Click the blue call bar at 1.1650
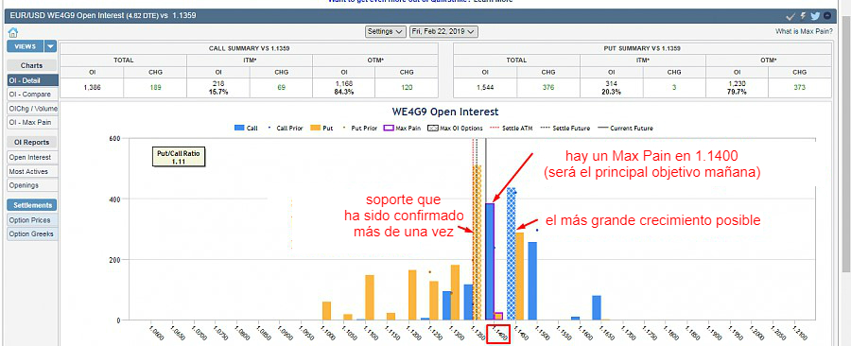851x346 pixels. (x=597, y=307)
